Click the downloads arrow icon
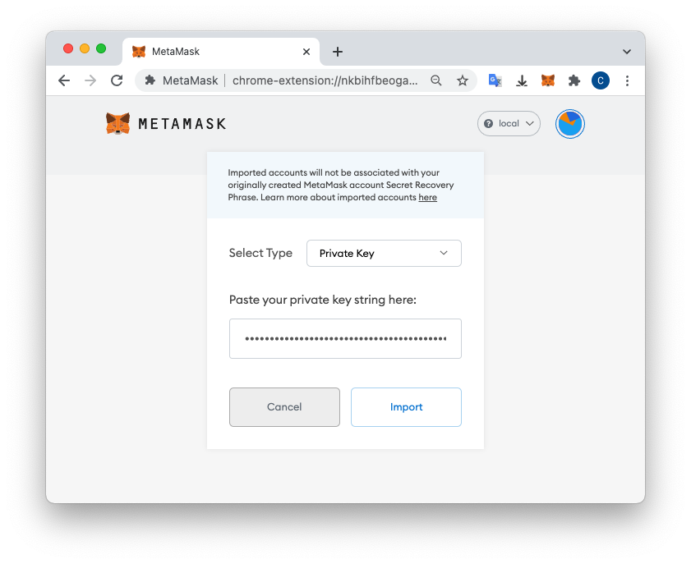 point(522,80)
